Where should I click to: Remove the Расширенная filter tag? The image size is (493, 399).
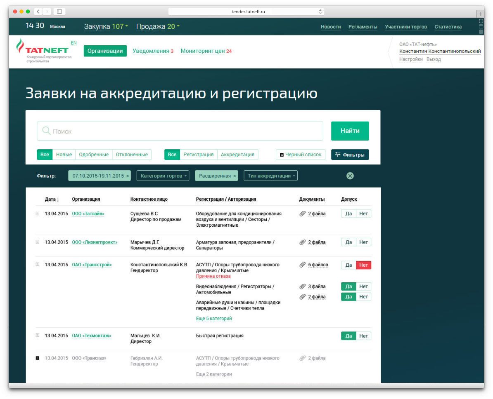point(235,176)
